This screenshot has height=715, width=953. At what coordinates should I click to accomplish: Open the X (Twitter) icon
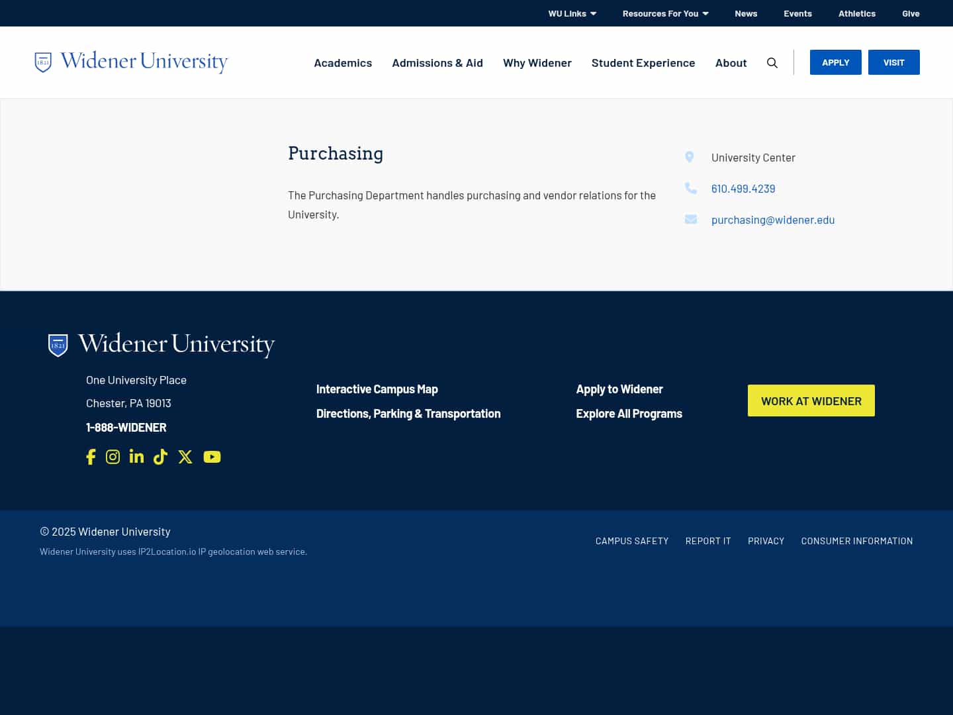[x=185, y=457]
